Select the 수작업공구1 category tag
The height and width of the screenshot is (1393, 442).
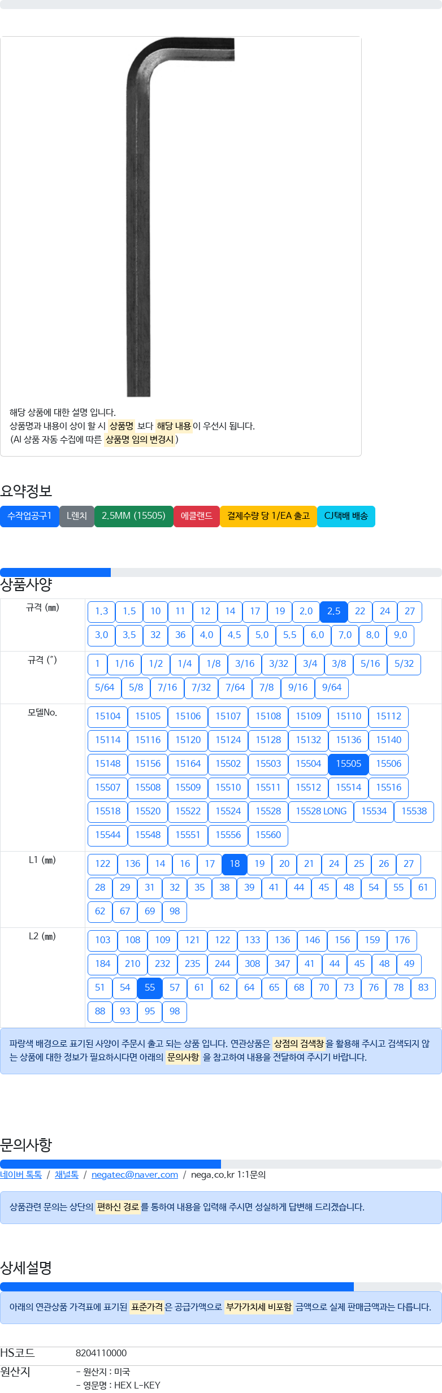[29, 516]
